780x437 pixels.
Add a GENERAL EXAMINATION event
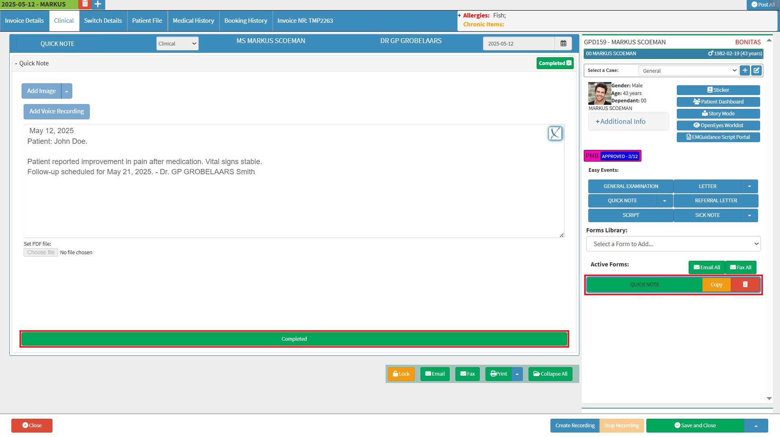point(631,186)
